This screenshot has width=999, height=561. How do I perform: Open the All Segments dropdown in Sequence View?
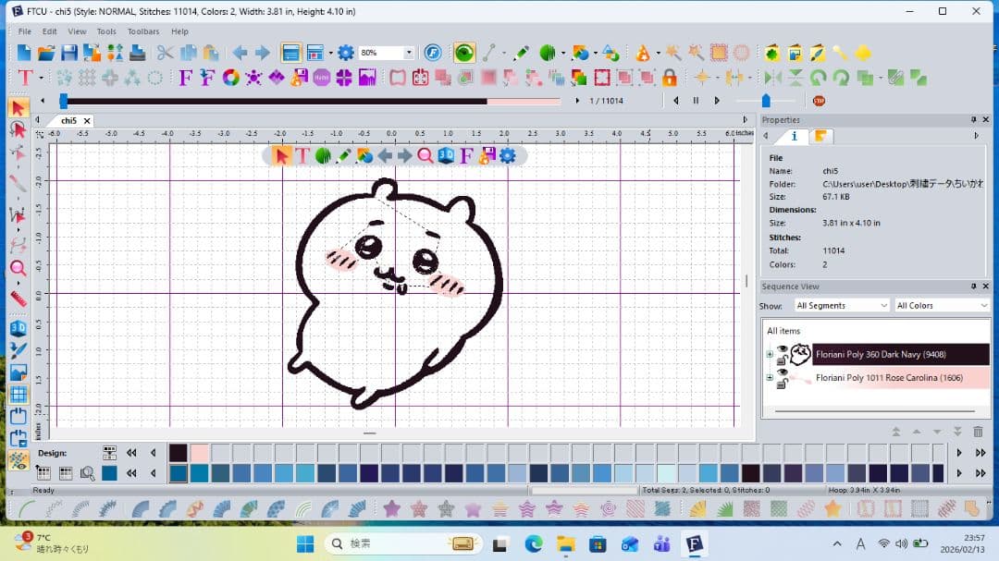pyautogui.click(x=840, y=305)
